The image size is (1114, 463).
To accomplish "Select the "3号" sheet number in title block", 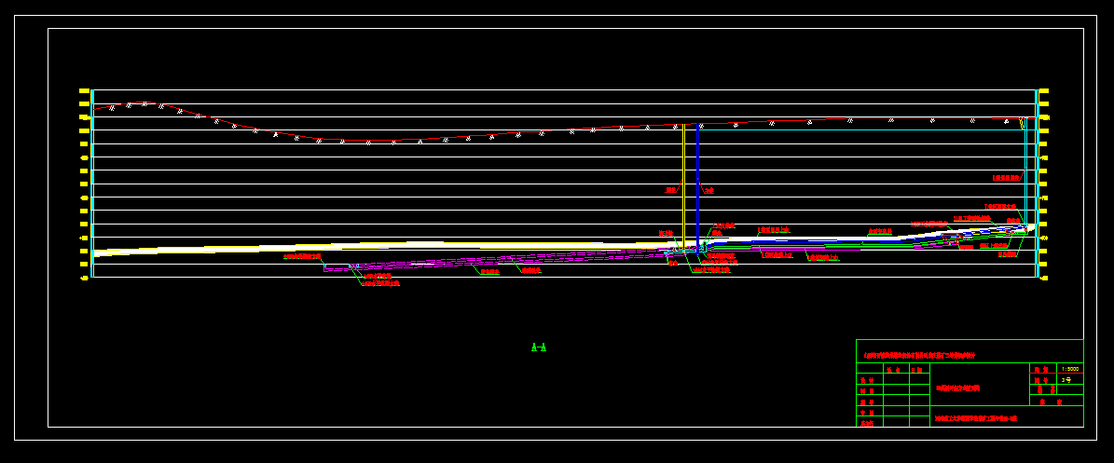I will click(1065, 380).
